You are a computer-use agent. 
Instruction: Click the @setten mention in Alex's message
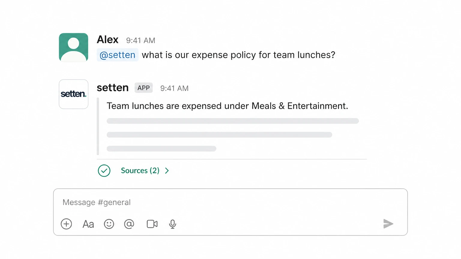click(117, 55)
